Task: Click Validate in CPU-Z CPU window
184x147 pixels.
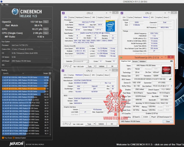Action: [101, 66]
